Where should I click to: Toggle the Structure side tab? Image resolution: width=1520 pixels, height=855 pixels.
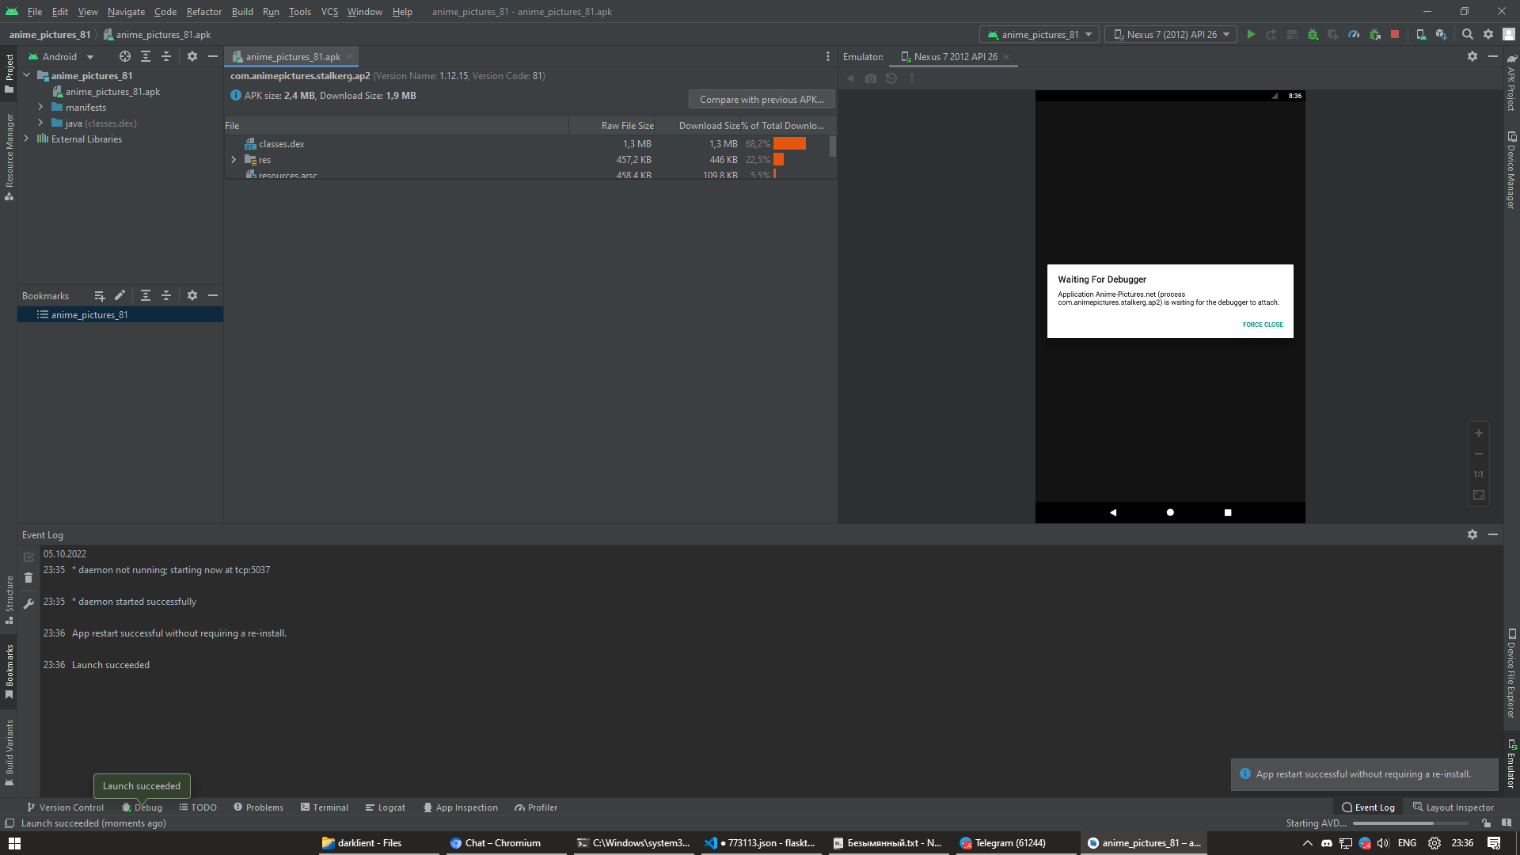(x=9, y=599)
